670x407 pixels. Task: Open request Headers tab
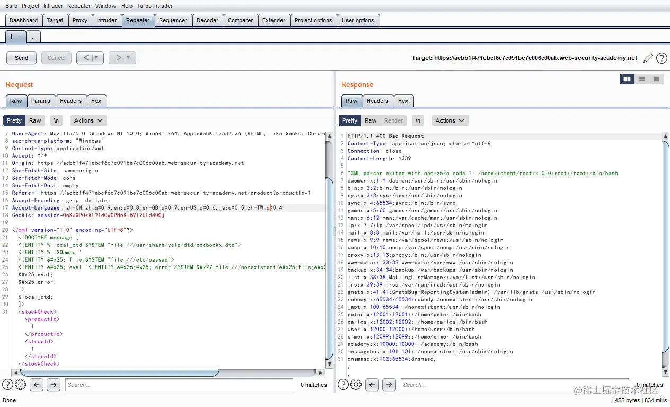(x=70, y=101)
